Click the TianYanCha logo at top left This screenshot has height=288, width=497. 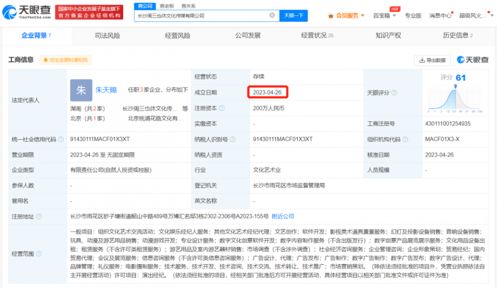point(26,12)
